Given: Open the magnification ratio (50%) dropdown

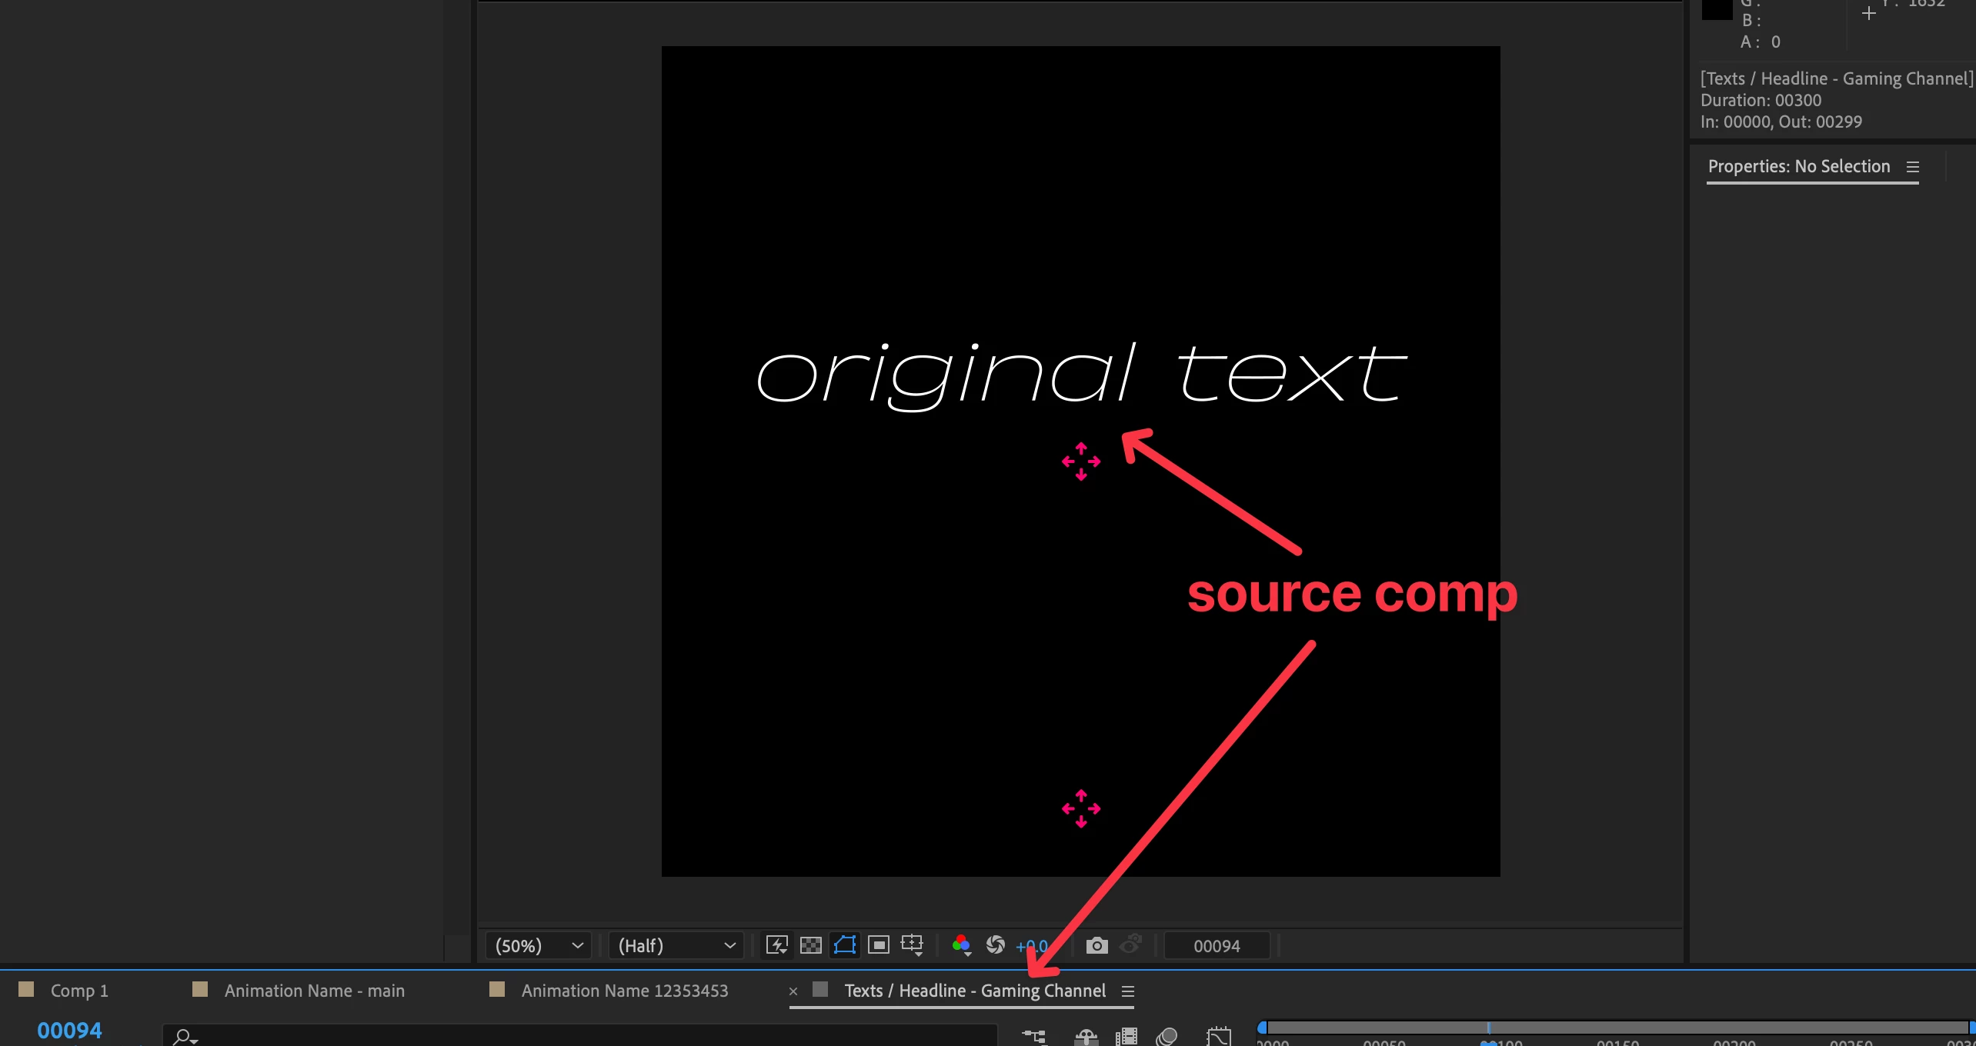Looking at the screenshot, I should [539, 945].
